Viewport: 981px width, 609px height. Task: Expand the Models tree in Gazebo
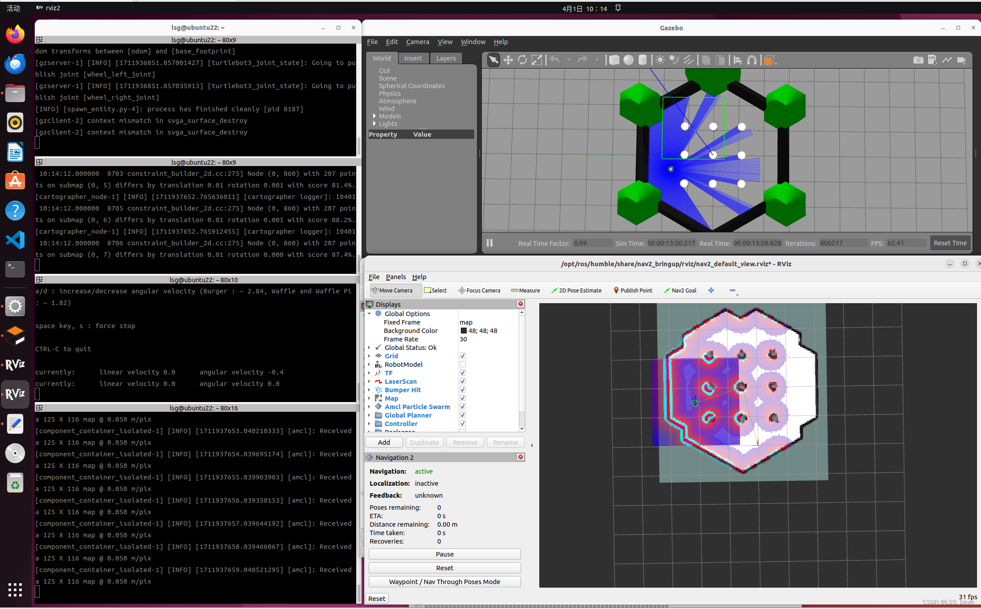(x=374, y=116)
